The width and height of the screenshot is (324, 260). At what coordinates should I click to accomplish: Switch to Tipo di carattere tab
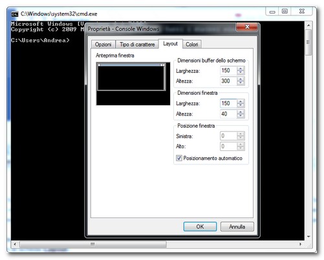[137, 45]
